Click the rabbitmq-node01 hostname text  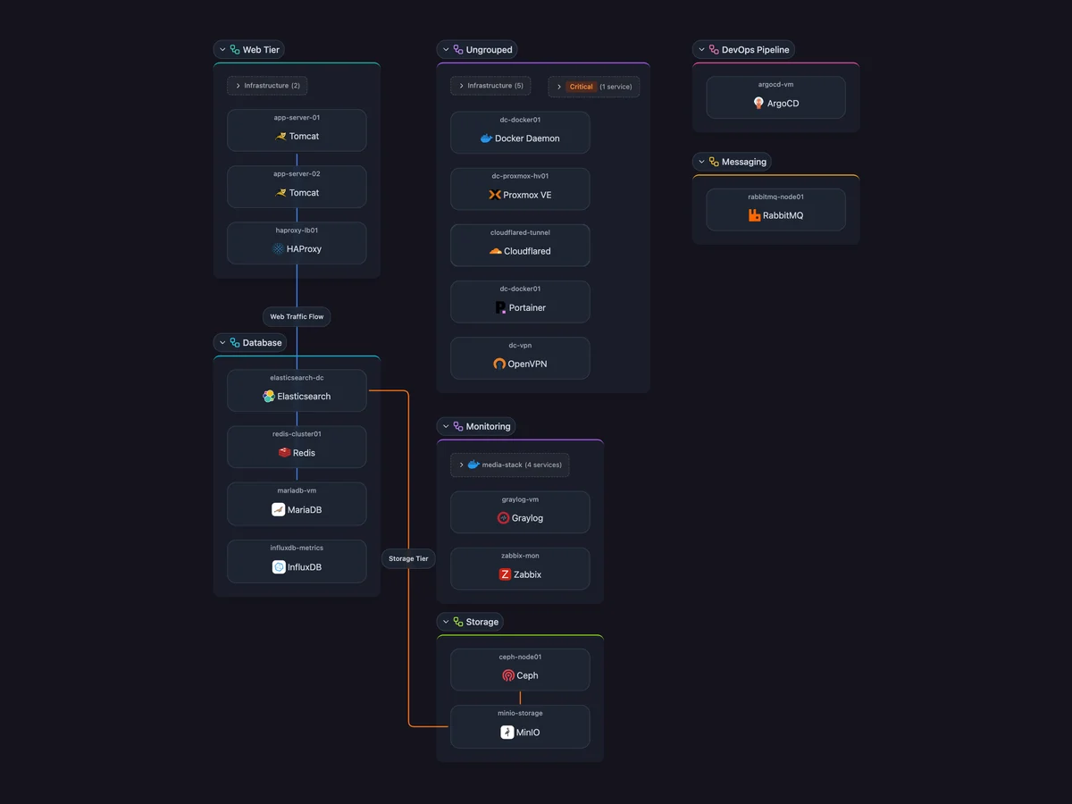click(x=775, y=197)
